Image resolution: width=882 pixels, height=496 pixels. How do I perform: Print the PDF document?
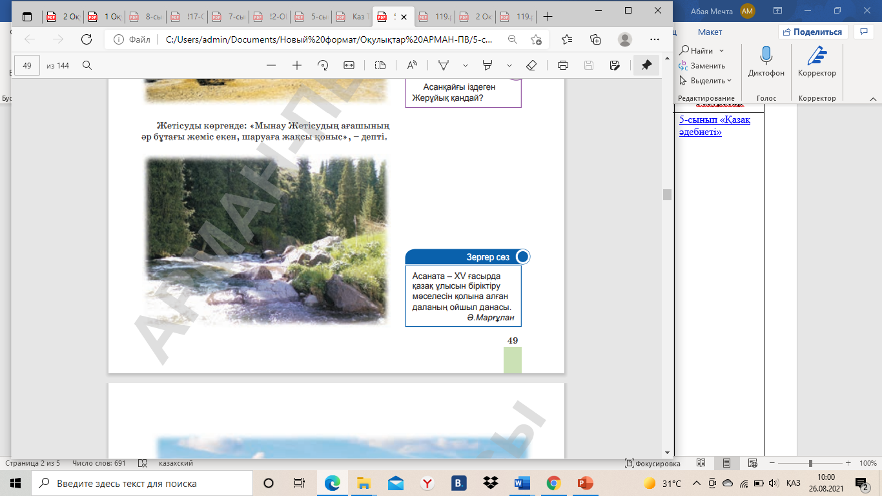point(562,65)
